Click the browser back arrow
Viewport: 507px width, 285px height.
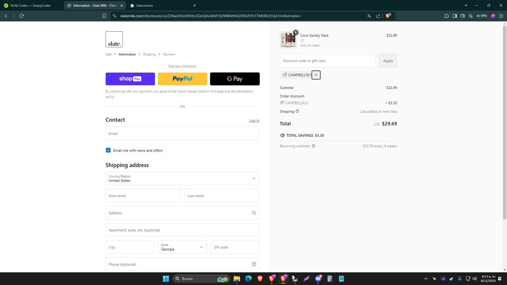6,16
